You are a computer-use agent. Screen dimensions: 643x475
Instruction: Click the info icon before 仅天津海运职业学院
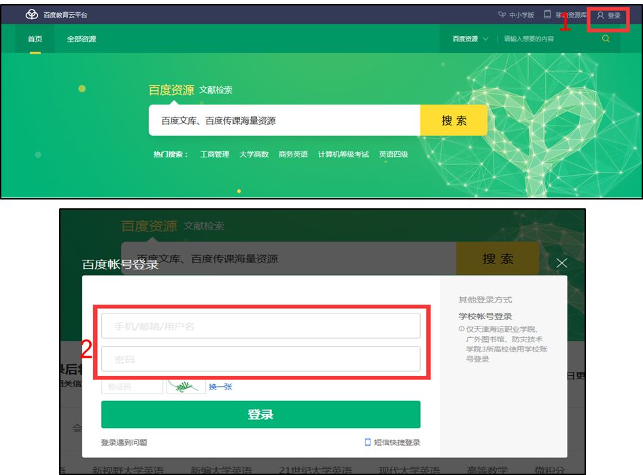[x=462, y=329]
